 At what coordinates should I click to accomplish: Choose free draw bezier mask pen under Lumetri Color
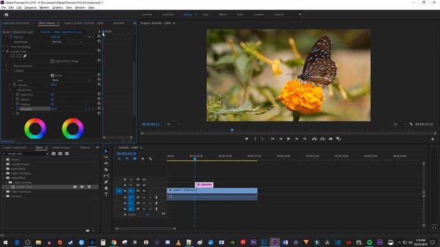tap(25, 56)
